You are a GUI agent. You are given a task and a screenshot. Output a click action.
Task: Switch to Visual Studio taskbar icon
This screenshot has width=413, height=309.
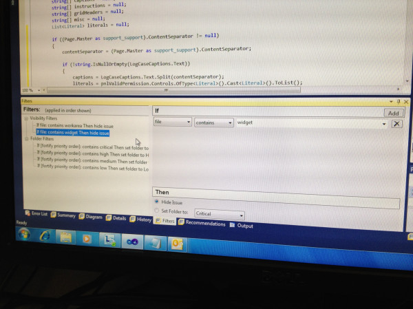pyautogui.click(x=132, y=242)
